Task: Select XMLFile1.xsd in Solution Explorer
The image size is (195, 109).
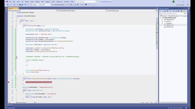Action: point(170,27)
